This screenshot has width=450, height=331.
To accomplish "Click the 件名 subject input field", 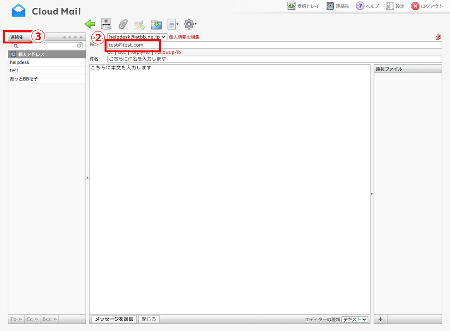I will (274, 59).
